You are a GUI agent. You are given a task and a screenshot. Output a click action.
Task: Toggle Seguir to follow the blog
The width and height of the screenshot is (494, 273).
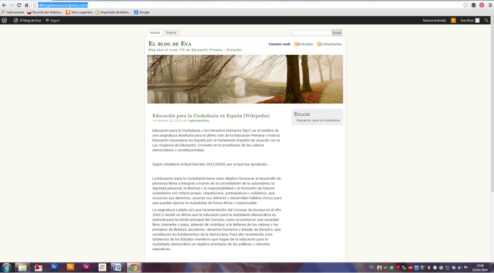pyautogui.click(x=53, y=20)
